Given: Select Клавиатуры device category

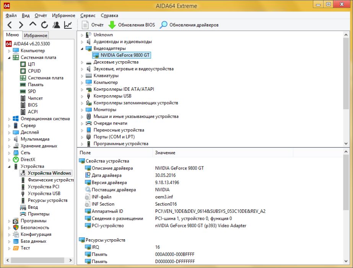Looking at the screenshot, I should pos(106,75).
